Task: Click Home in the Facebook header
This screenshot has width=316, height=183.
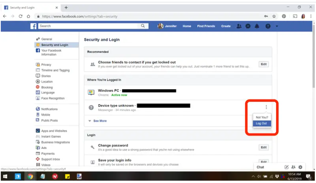Action: 187,26
